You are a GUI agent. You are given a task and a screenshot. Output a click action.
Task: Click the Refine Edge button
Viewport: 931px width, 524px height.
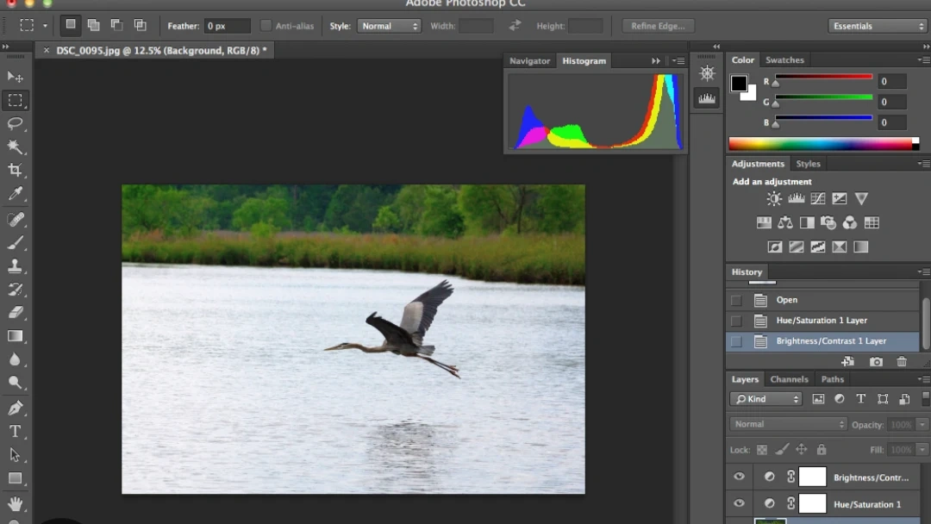tap(658, 26)
